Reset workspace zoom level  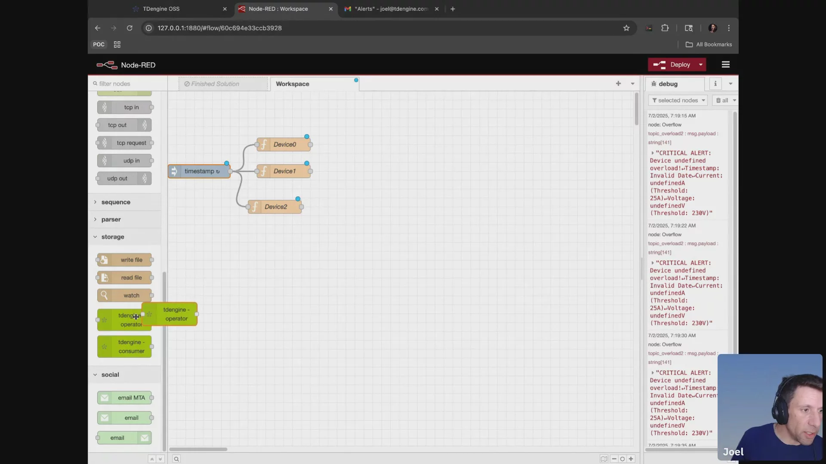[622, 459]
